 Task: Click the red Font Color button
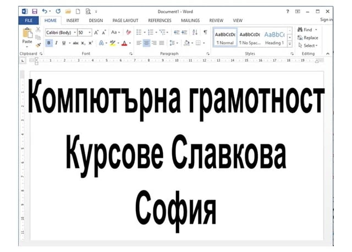[124, 43]
